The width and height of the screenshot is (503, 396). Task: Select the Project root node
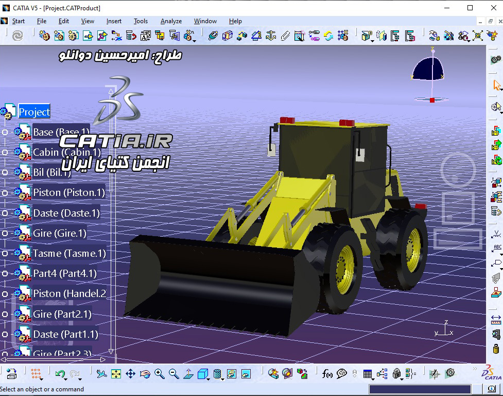(34, 112)
